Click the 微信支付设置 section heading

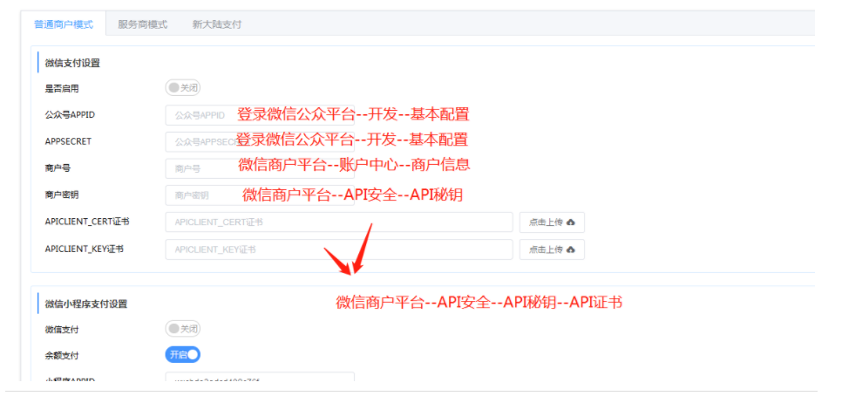[x=72, y=63]
